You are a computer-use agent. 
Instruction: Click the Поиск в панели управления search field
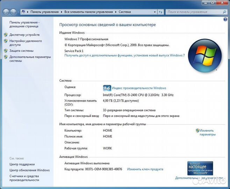click(x=196, y=12)
